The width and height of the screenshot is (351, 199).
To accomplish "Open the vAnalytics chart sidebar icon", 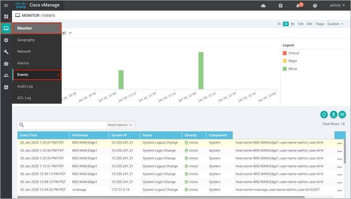I will (6, 87).
